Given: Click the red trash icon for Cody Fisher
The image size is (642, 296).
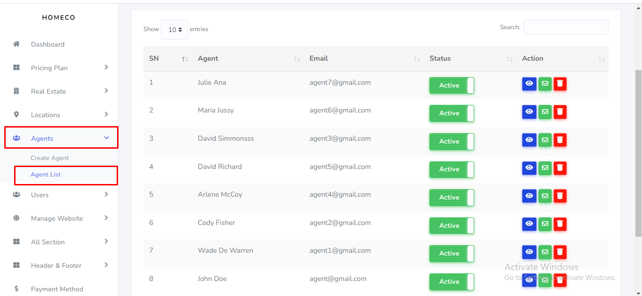Looking at the screenshot, I should tap(560, 224).
